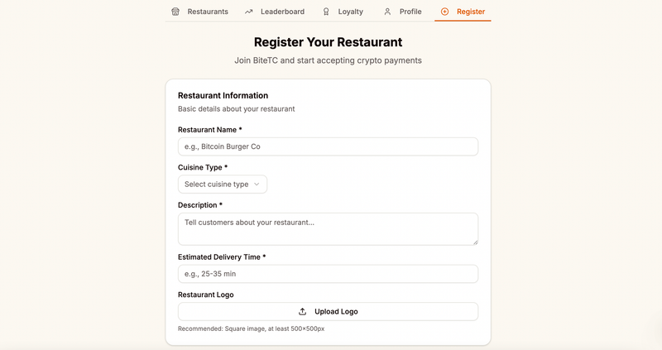Viewport: 662px width, 350px height.
Task: Focus the Estimated Delivery Time field
Action: [328, 274]
